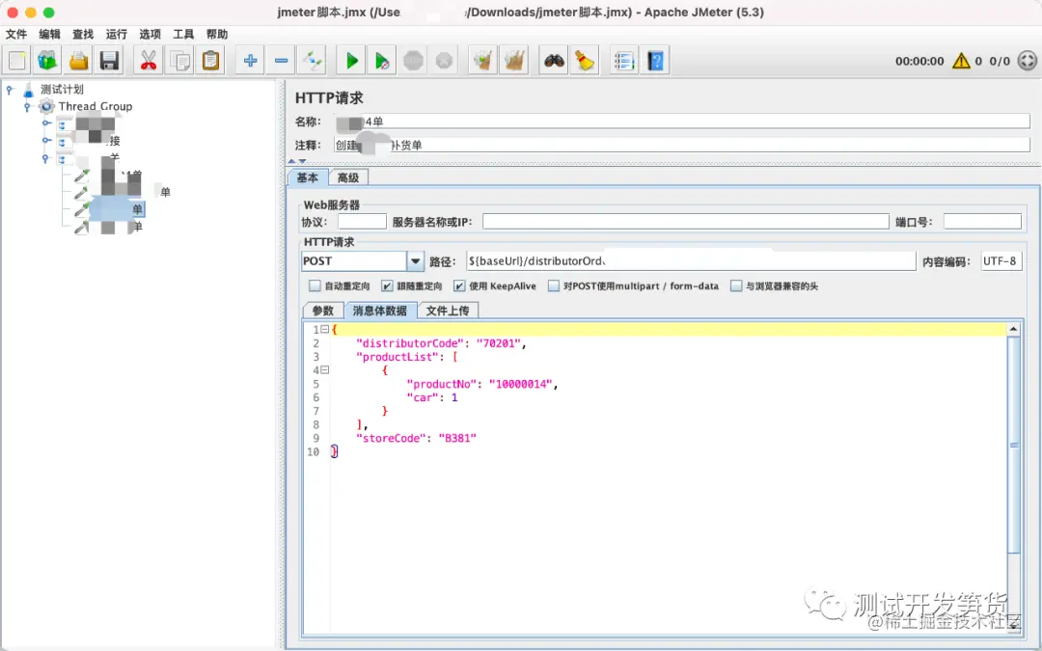This screenshot has width=1042, height=651.
Task: Click the warning triangle log indicator
Action: click(961, 61)
